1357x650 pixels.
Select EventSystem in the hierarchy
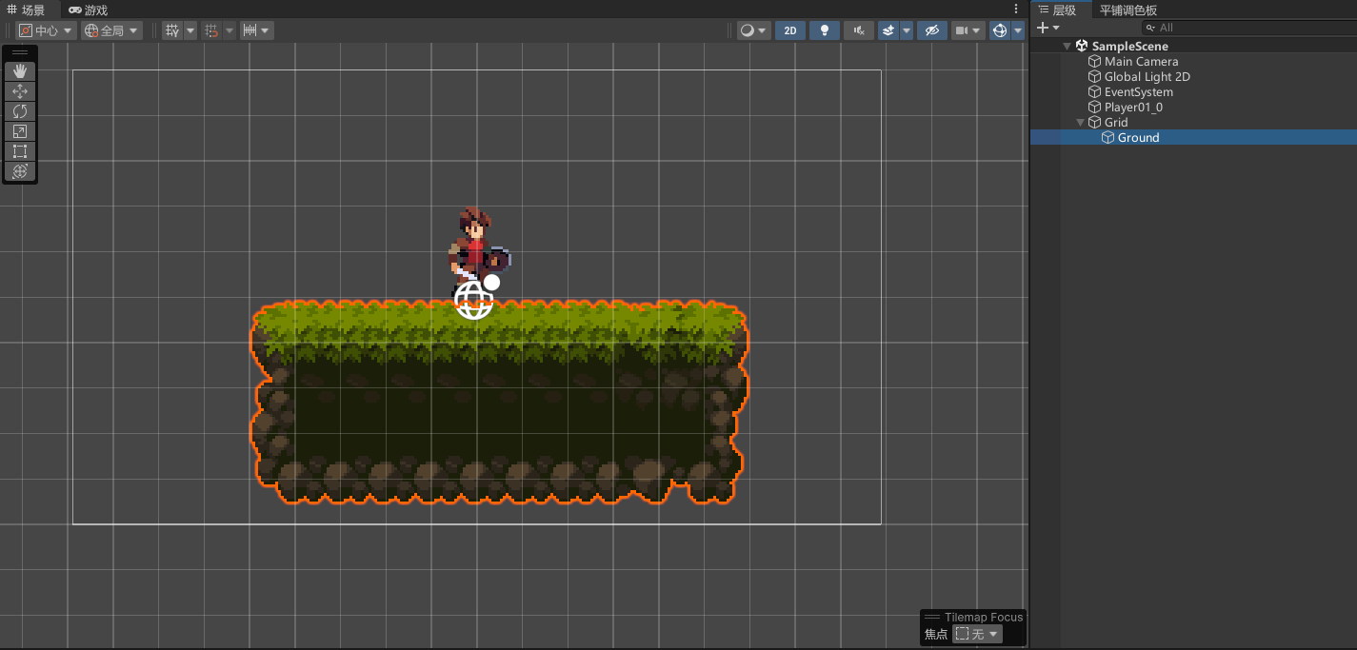(x=1138, y=91)
